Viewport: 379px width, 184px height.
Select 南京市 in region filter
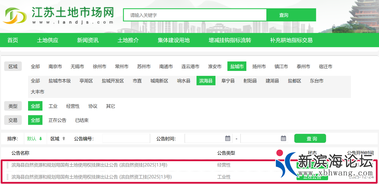(55, 66)
